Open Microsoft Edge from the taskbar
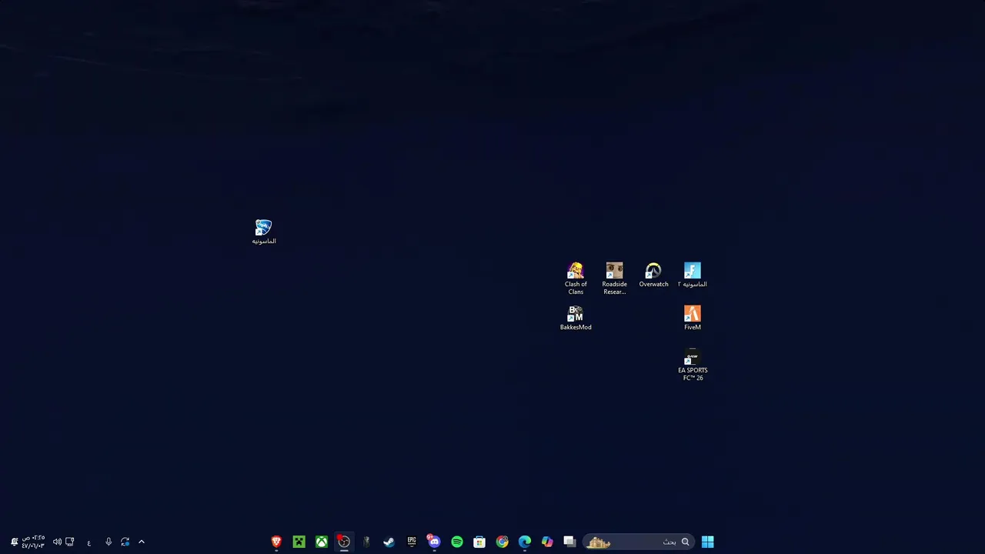 (525, 542)
